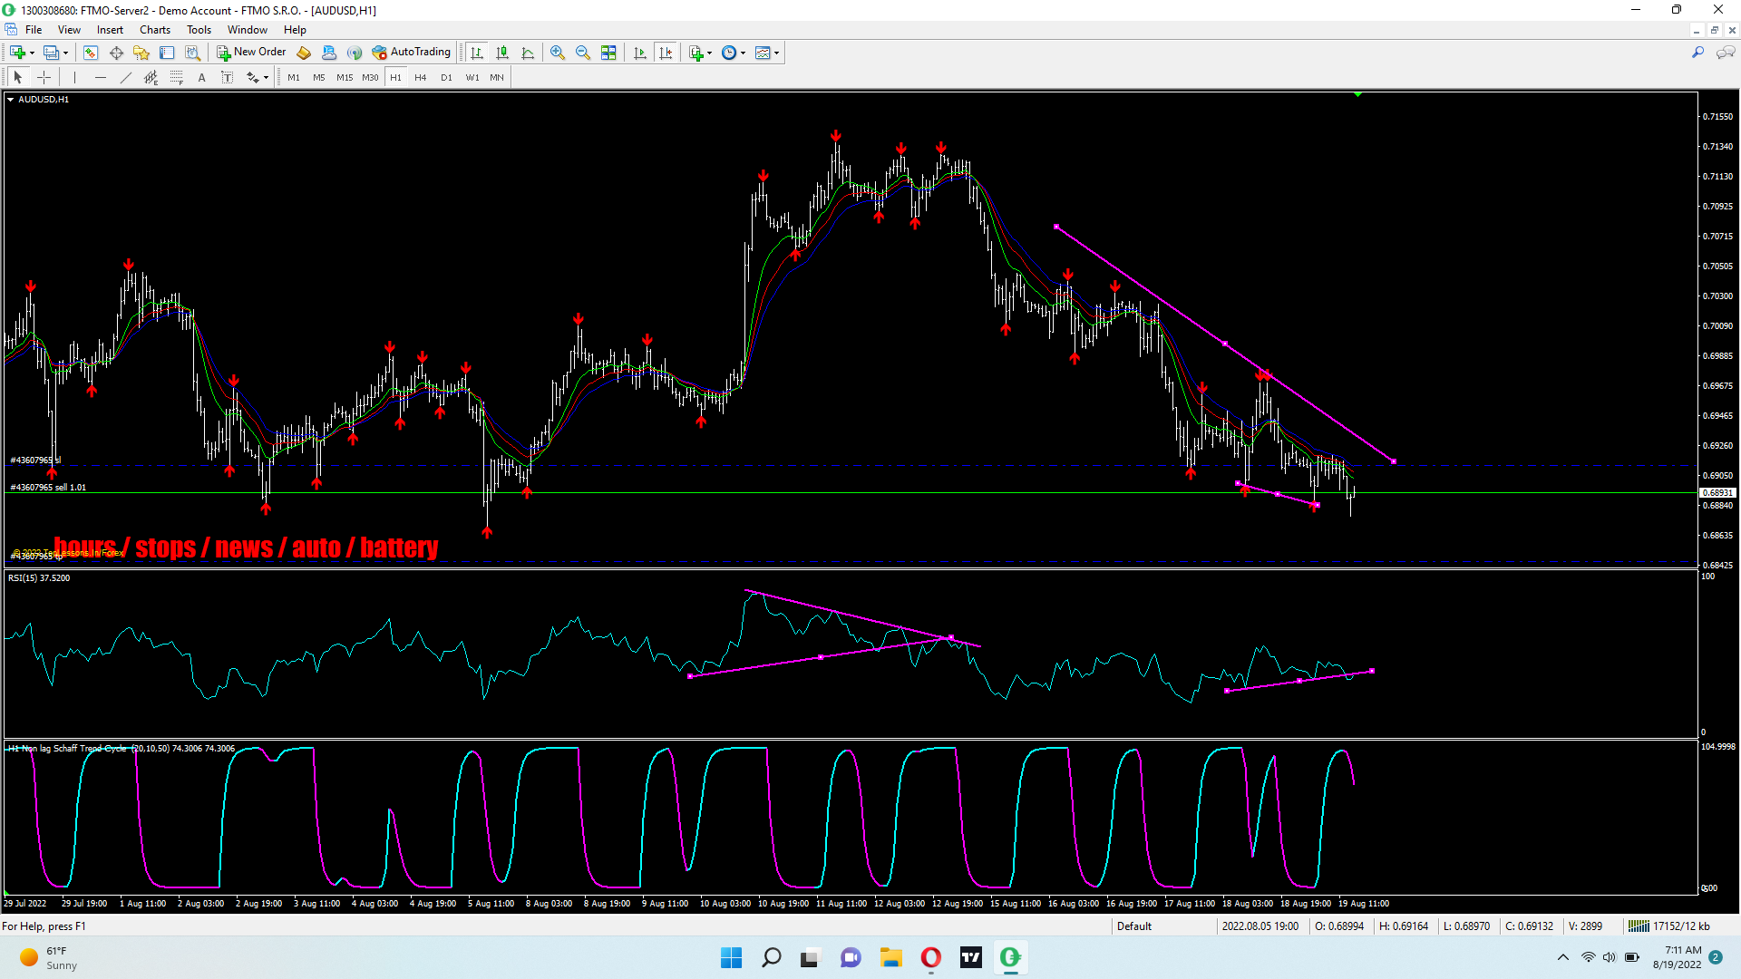
Task: Click the chart shift triangle marker
Action: (x=1357, y=94)
